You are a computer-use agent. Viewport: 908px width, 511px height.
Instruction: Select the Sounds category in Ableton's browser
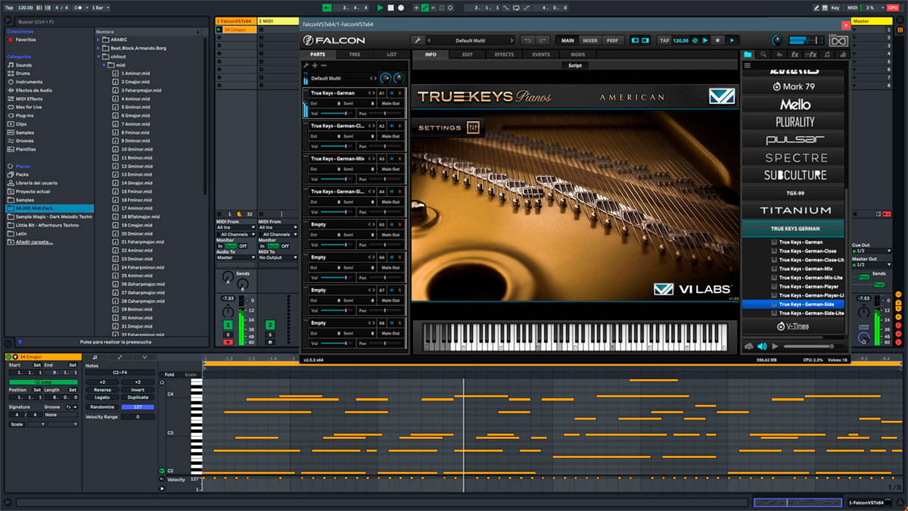click(24, 65)
